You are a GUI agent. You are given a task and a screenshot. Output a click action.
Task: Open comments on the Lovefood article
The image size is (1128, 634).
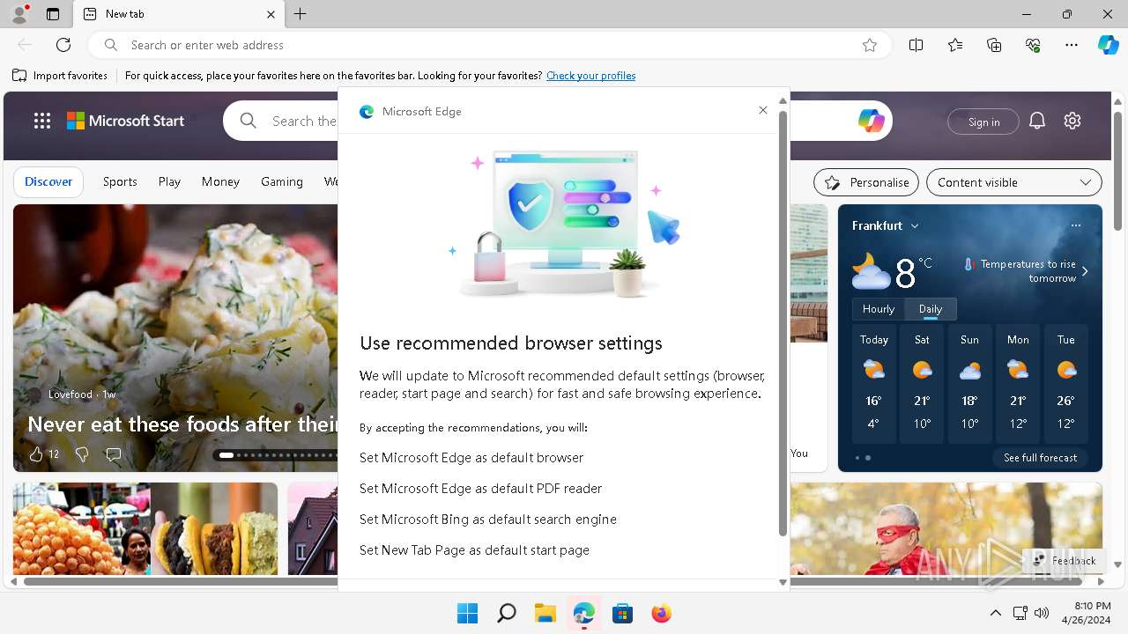pos(114,454)
